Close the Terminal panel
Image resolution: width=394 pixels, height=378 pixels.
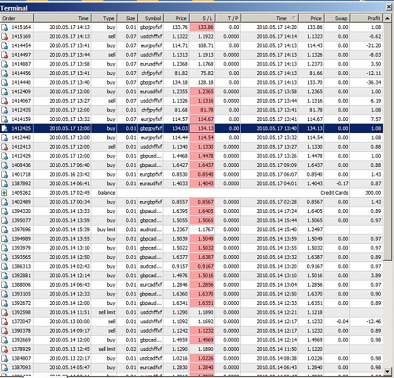tap(389, 7)
